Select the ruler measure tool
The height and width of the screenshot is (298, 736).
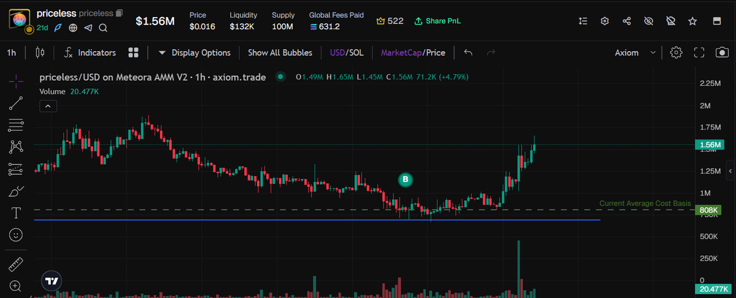17,264
